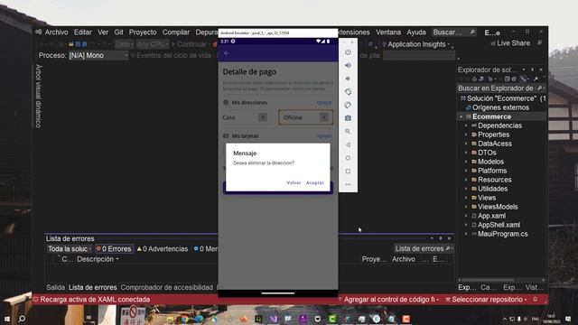Image resolution: width=578 pixels, height=325 pixels.
Task: Open the Editar menu
Action: click(x=82, y=32)
